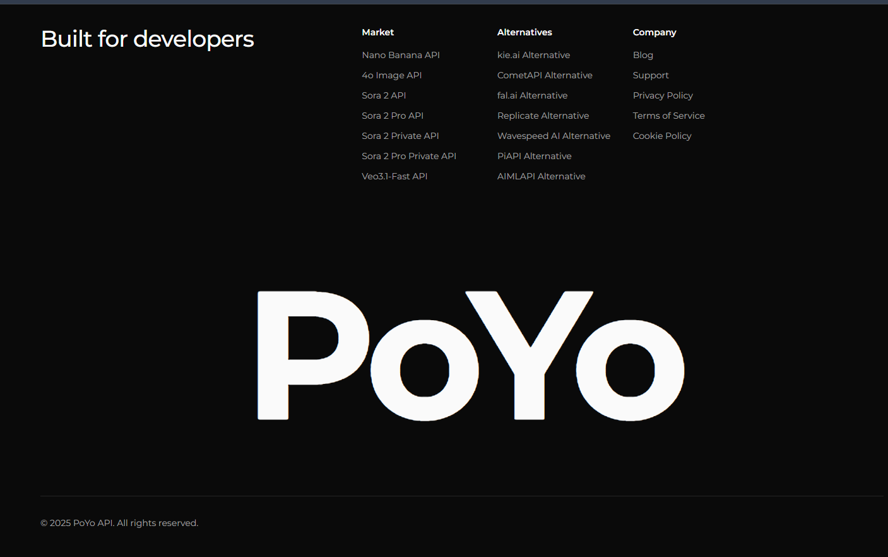Screen dimensions: 888x557
Task: Visit the Support link
Action: tap(651, 75)
